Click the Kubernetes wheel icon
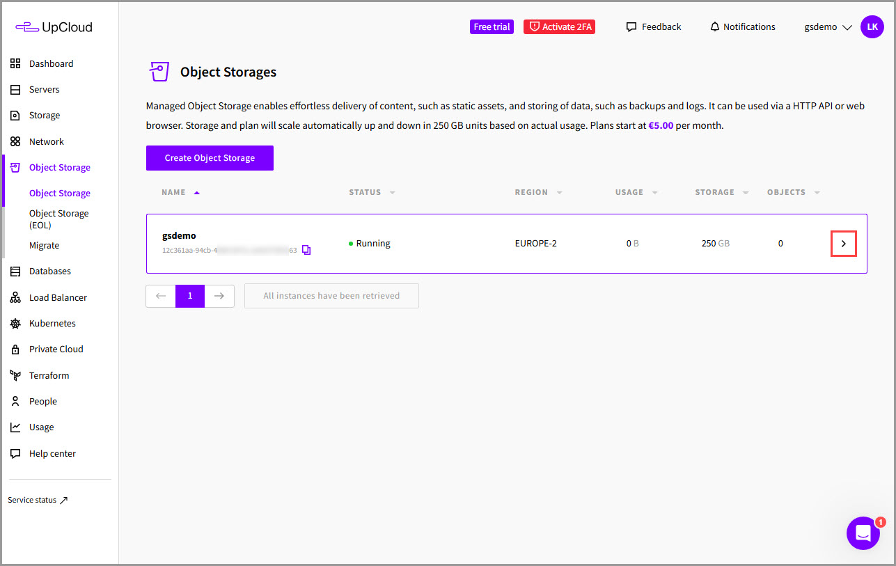The width and height of the screenshot is (896, 566). click(x=15, y=324)
